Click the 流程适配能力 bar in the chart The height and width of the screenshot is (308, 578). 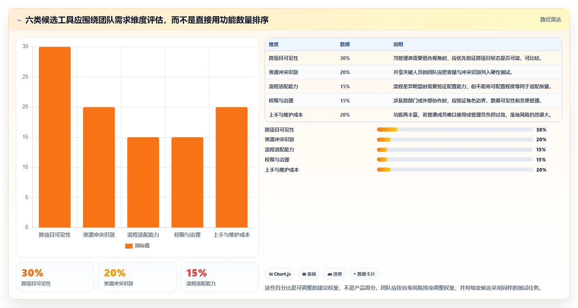pos(143,182)
